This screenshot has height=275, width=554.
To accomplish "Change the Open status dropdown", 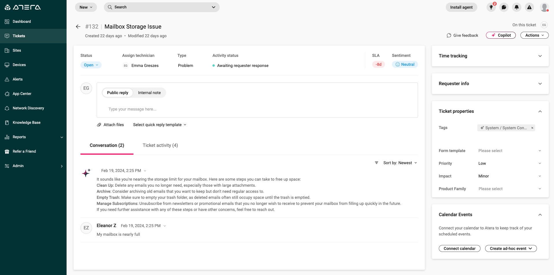I will (x=91, y=65).
